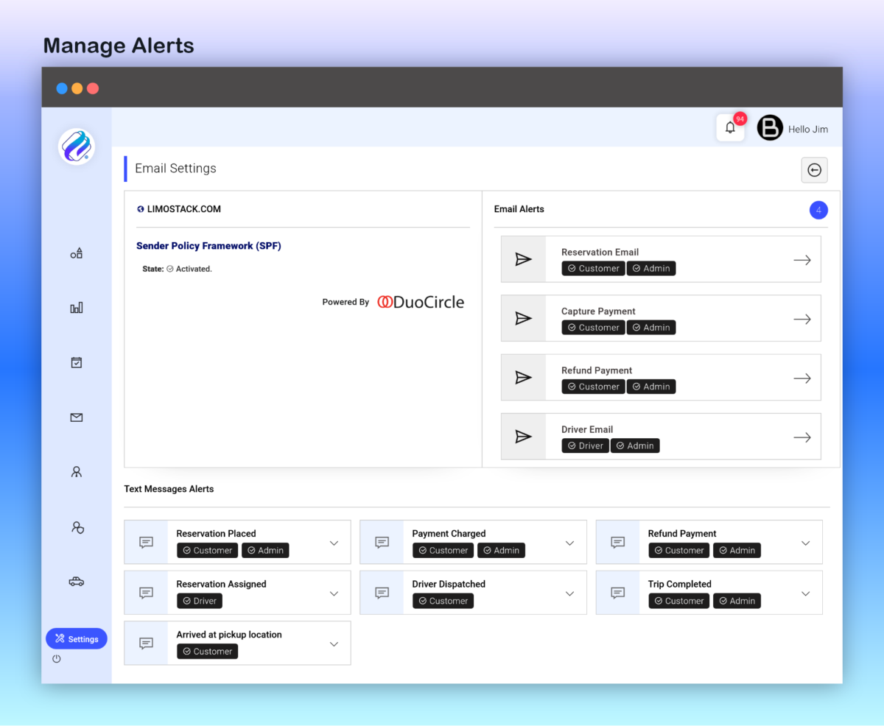Toggle the Admin badge on Capture Payment
The image size is (884, 726).
click(651, 327)
